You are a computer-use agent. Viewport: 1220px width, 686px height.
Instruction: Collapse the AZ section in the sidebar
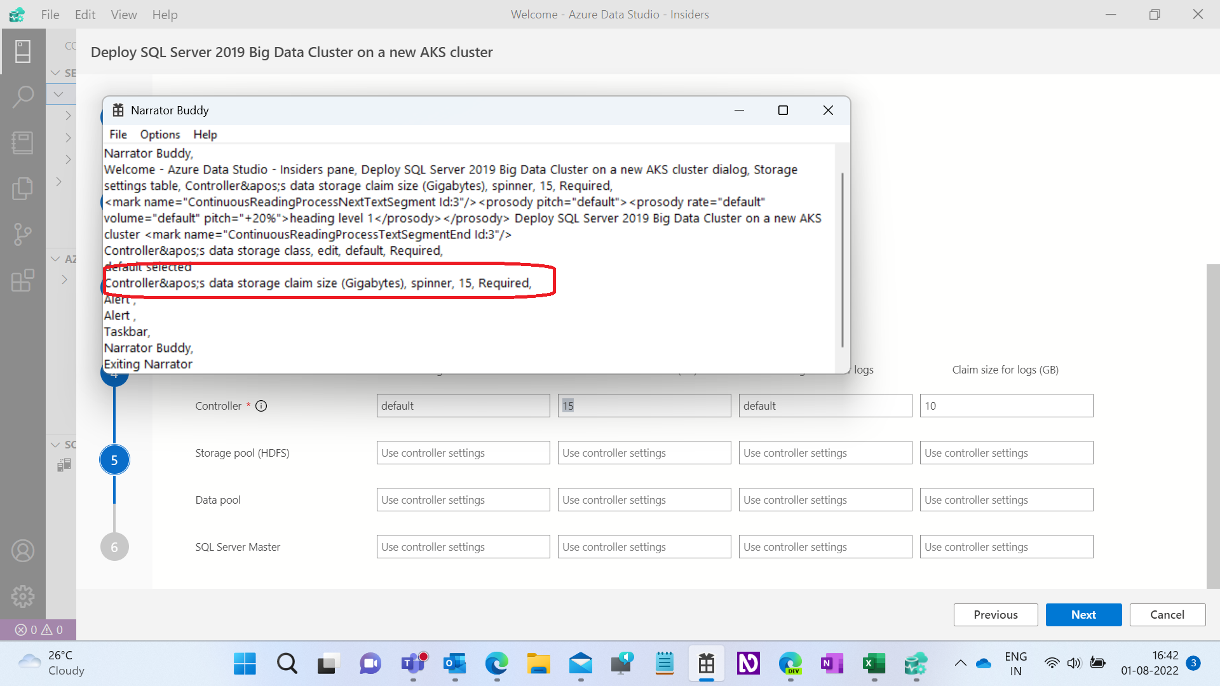click(x=55, y=259)
